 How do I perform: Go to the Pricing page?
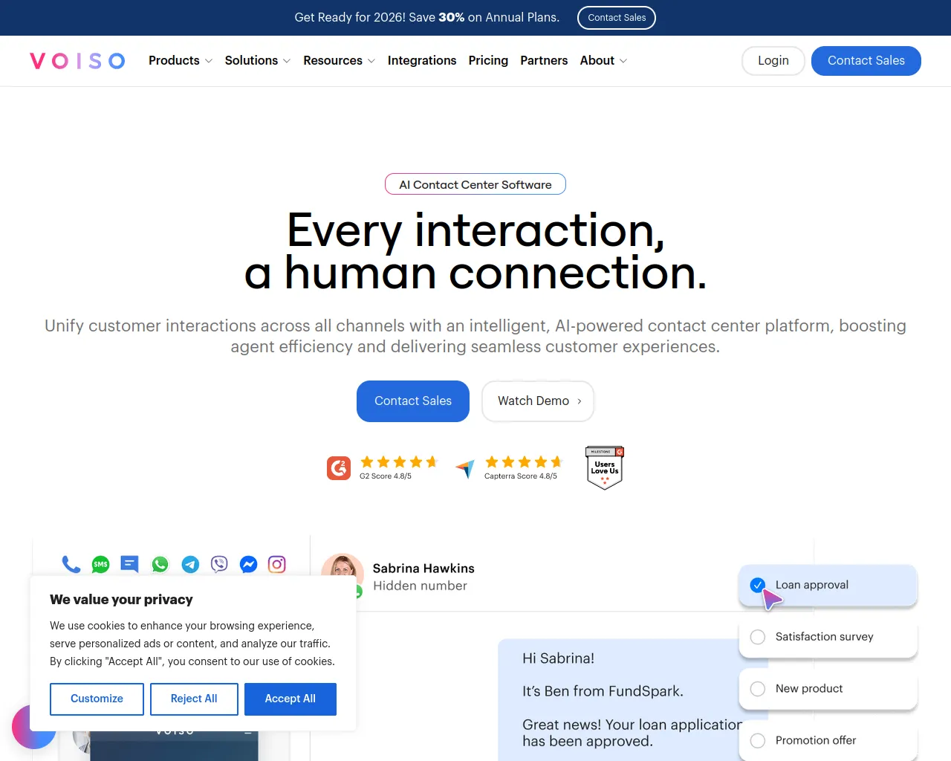click(488, 61)
